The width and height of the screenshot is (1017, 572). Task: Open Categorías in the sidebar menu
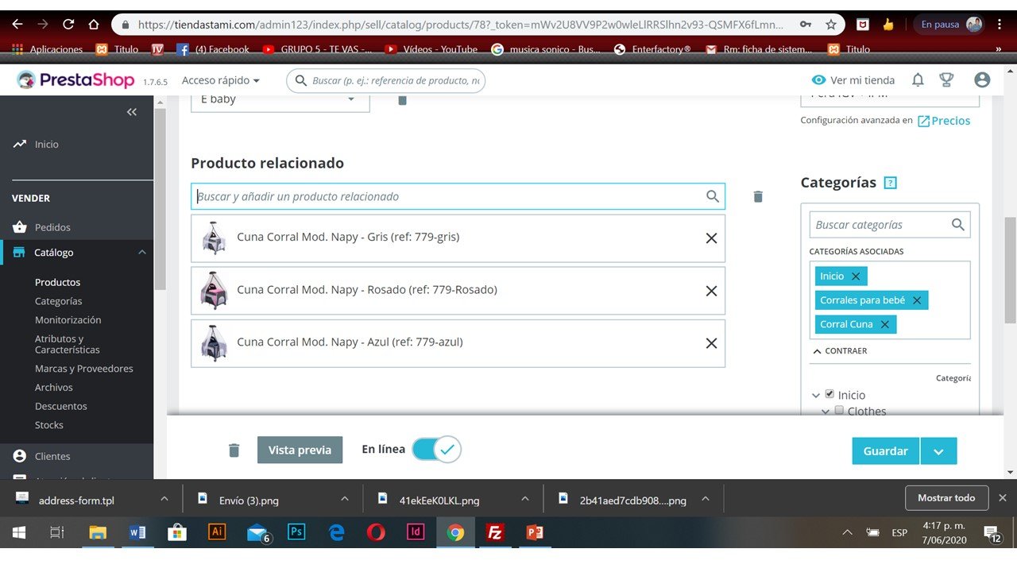pyautogui.click(x=59, y=301)
